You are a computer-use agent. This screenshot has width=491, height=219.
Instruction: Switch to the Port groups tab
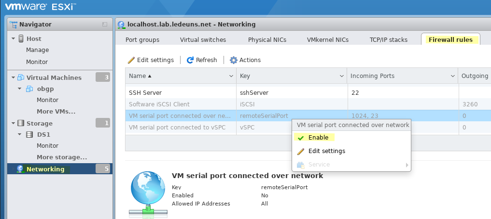(142, 39)
